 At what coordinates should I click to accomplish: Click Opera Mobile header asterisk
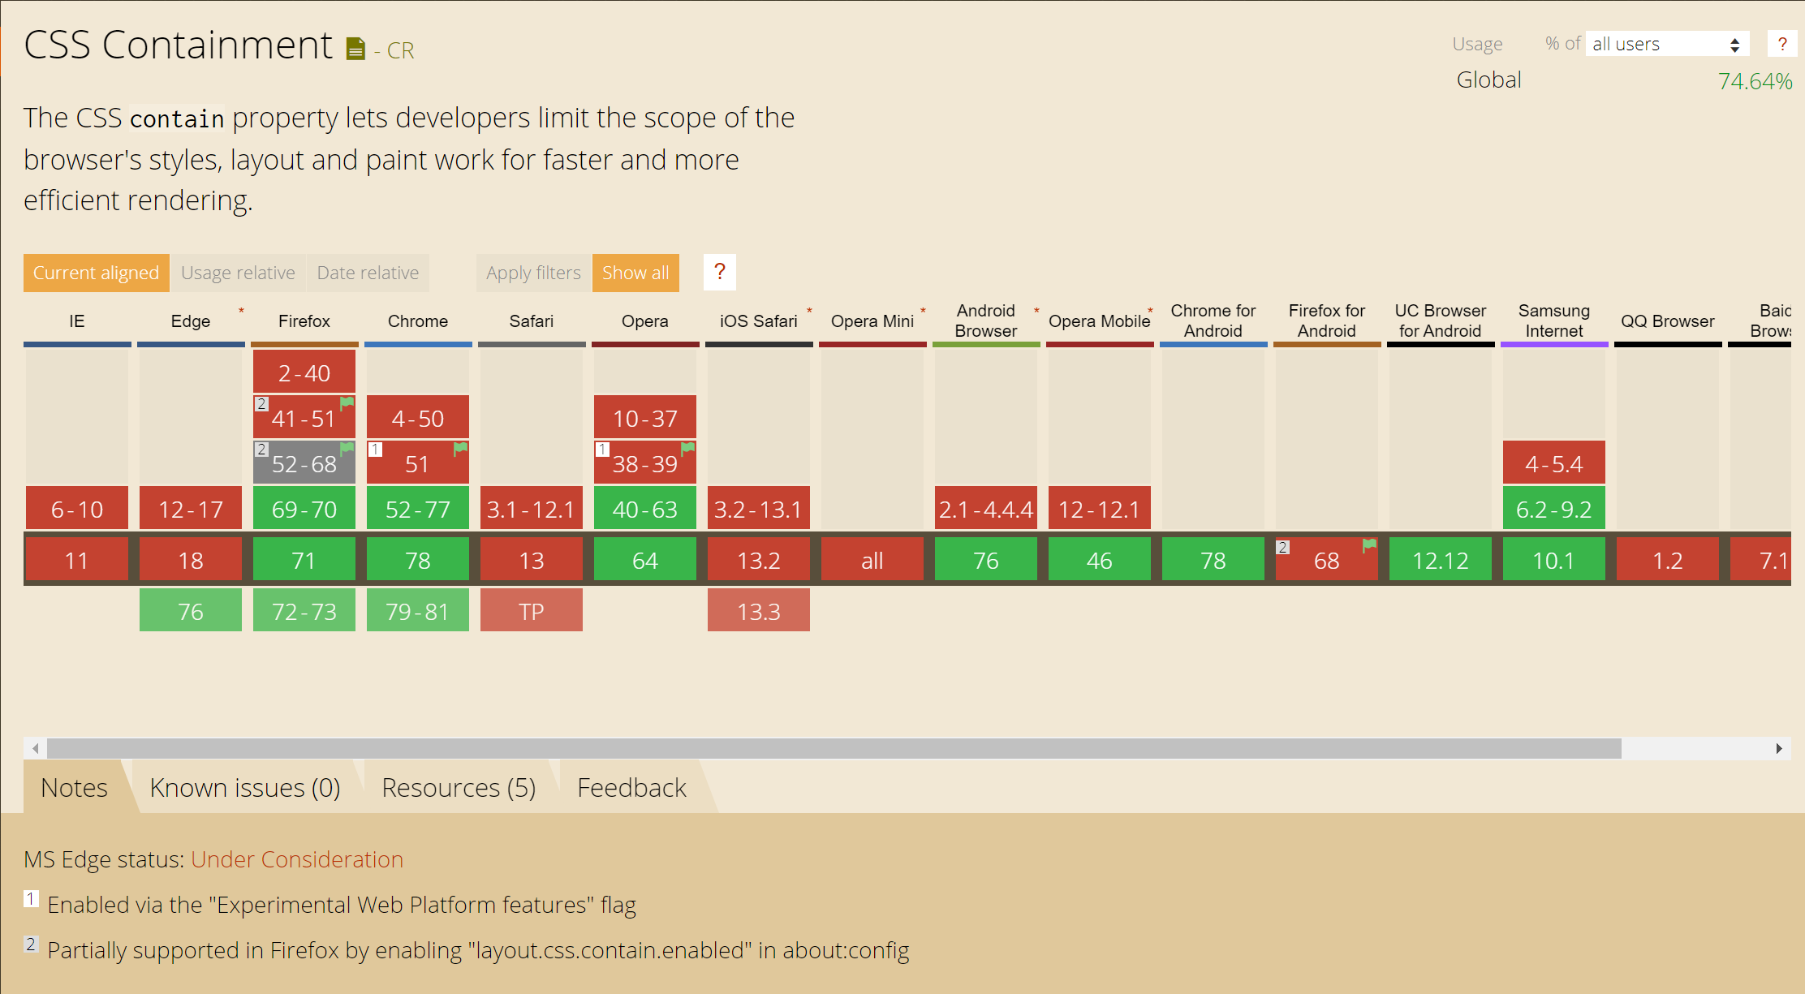pyautogui.click(x=1150, y=311)
